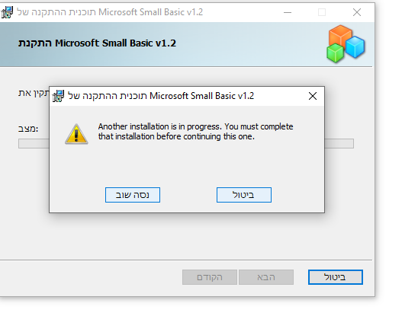Click the 'Another installation is in progress' message text
Screen dimensions: 418x316
(x=195, y=132)
